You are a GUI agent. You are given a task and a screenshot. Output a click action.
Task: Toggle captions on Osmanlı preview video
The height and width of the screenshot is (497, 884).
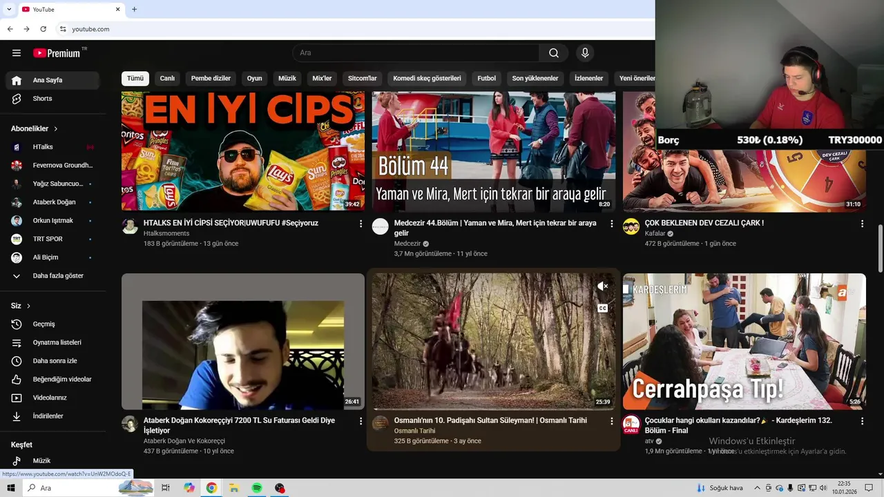pos(603,309)
